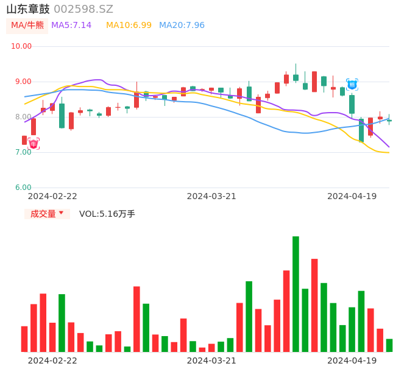
Task: Click the 2024-03-21 date under volume chart
Action: coord(211,360)
